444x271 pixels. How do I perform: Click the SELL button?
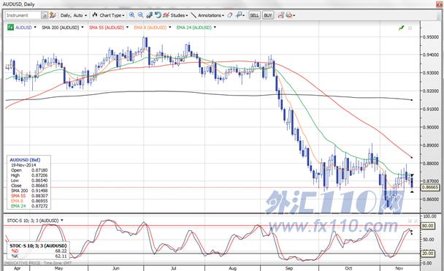tap(254, 15)
